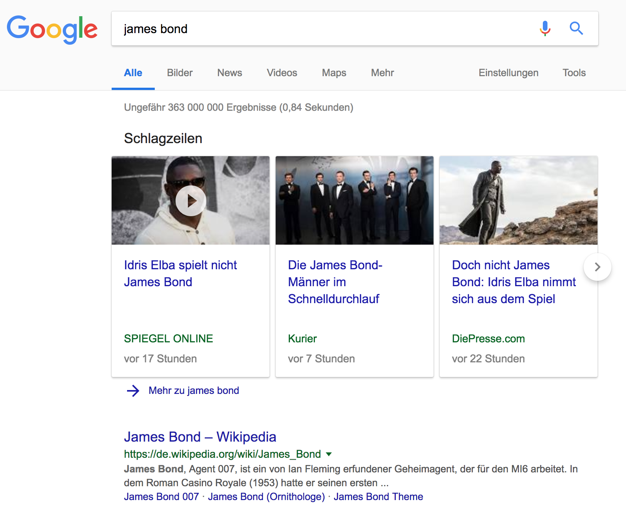Screen dimensions: 626x517
Task: Click the Ungefähr 363 000 000 Ergebnisse text
Action: tap(239, 107)
